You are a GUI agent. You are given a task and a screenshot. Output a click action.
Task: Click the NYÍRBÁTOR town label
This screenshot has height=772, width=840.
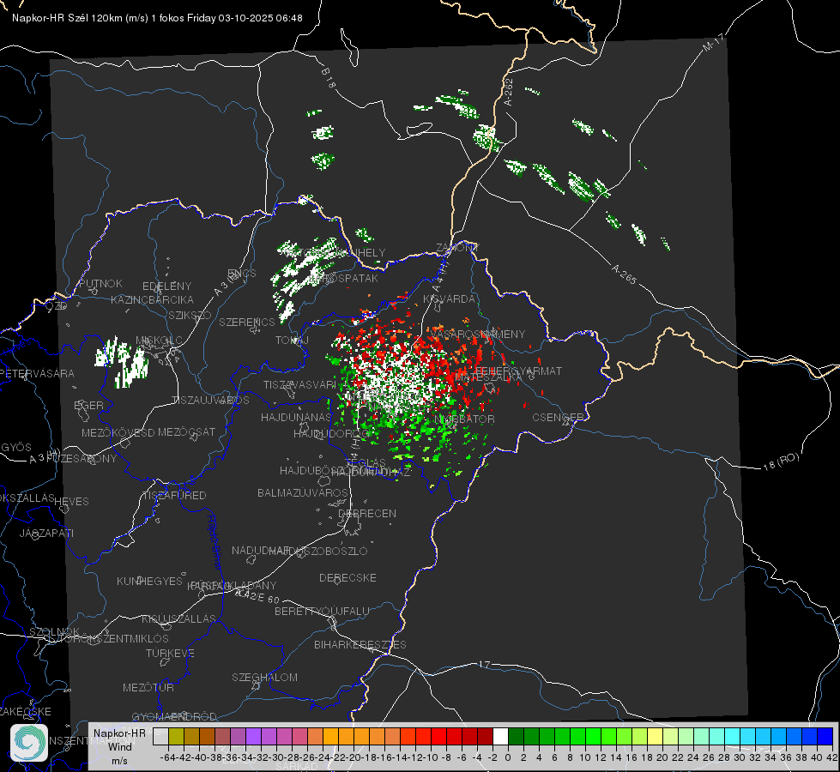(x=464, y=419)
